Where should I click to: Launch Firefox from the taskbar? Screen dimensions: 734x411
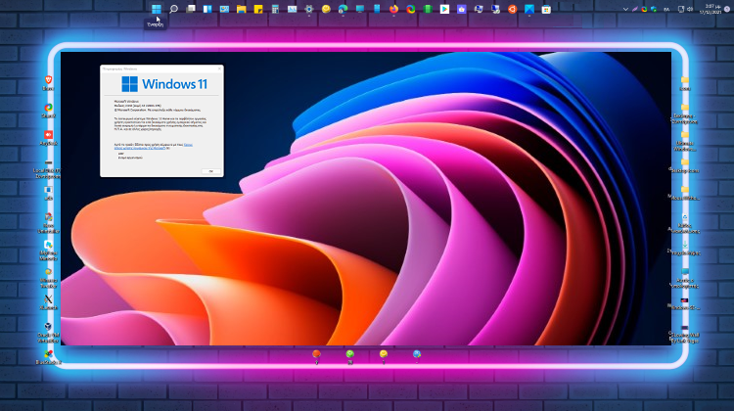click(393, 9)
